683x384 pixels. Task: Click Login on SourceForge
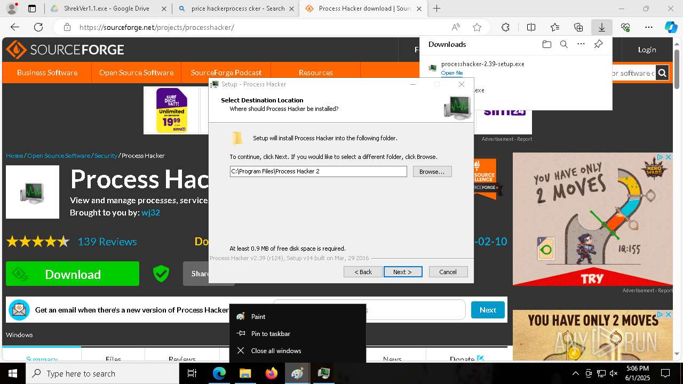click(x=647, y=50)
